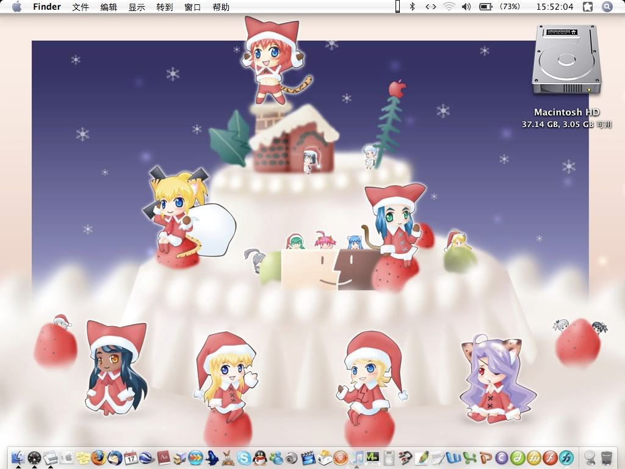
Task: Open Microsoft PowerPoint in the Dock
Action: coord(486,458)
